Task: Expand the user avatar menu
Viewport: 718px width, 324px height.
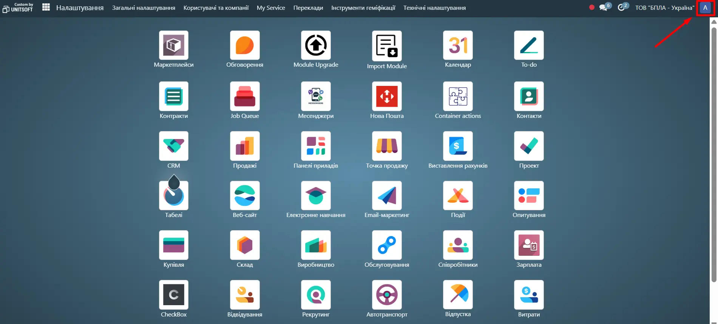Action: 705,8
